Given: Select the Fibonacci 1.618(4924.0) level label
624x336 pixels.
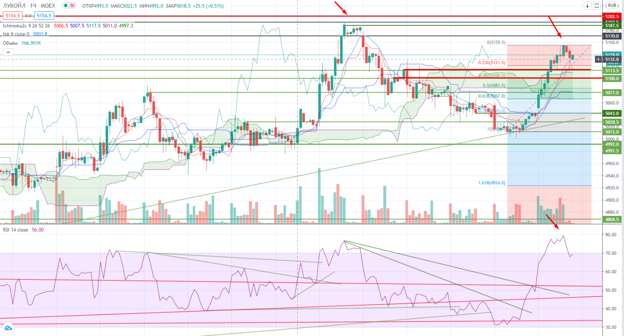Looking at the screenshot, I should coord(491,183).
